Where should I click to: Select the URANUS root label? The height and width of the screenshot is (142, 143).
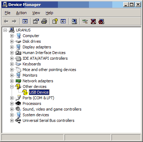(23, 30)
